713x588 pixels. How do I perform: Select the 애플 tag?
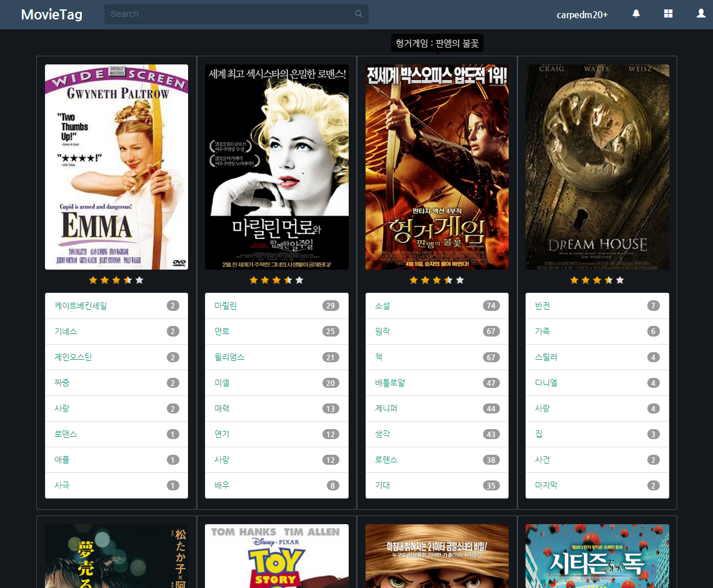point(116,460)
